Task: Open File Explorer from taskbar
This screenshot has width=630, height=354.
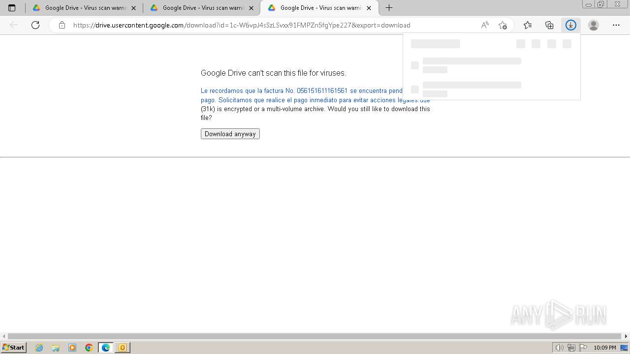Action: click(56, 348)
